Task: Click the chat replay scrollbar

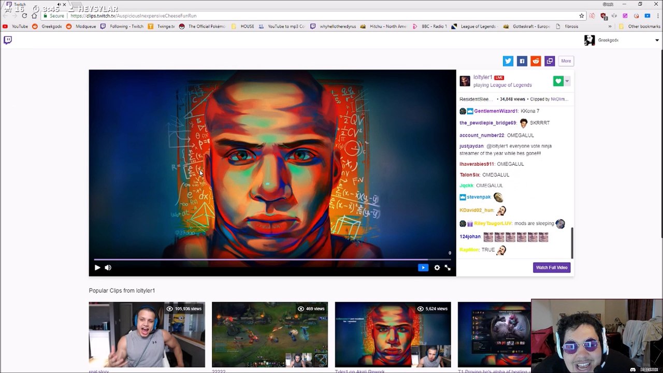Action: coord(572,243)
